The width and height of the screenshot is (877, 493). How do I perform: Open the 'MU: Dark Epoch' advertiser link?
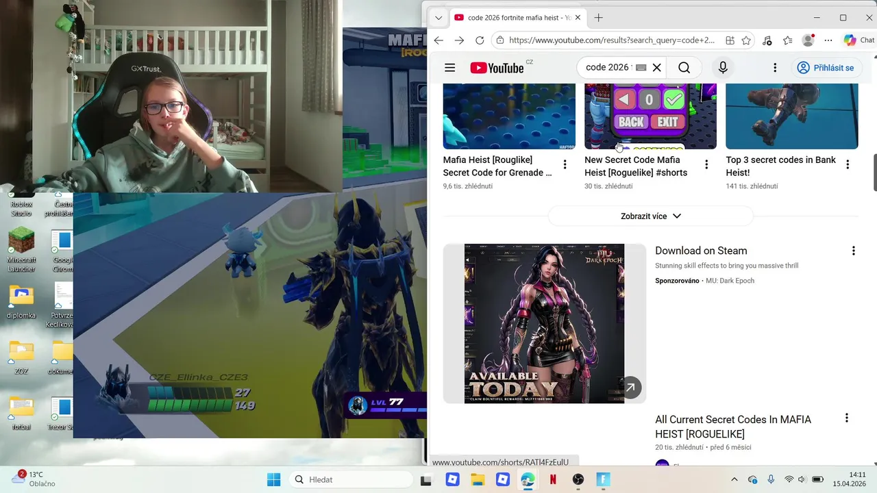click(730, 281)
